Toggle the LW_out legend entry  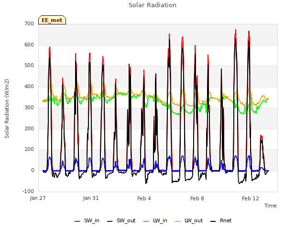point(189,220)
